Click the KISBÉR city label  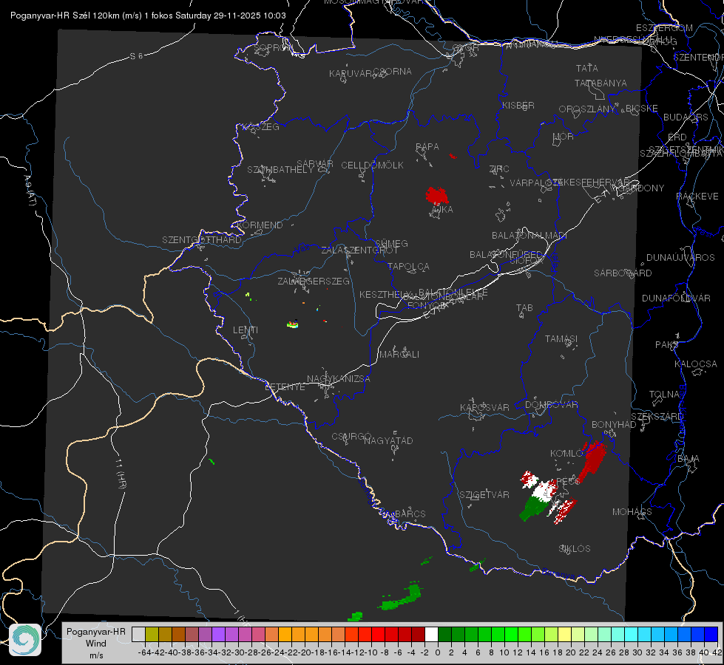coord(518,105)
